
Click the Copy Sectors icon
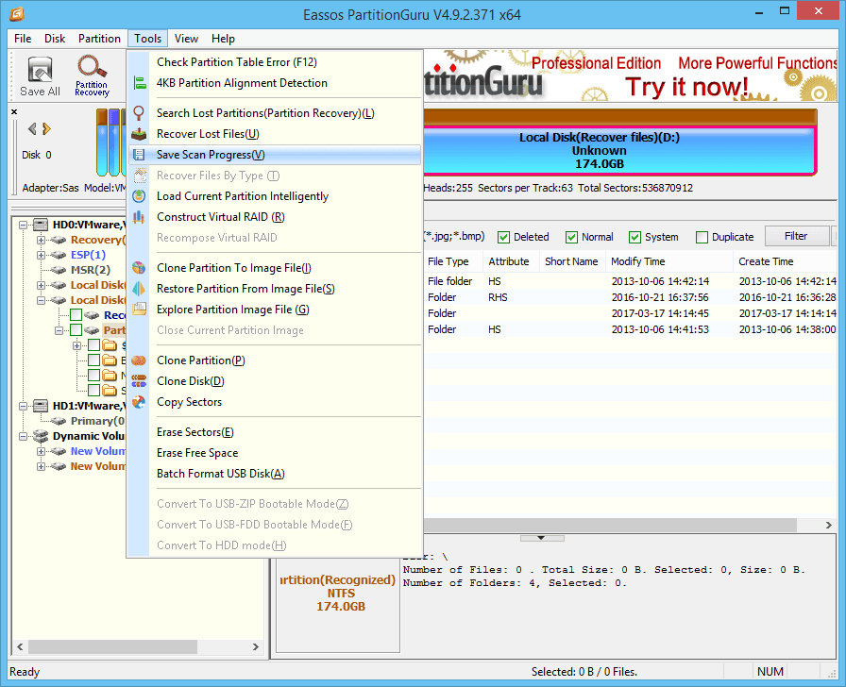(139, 402)
